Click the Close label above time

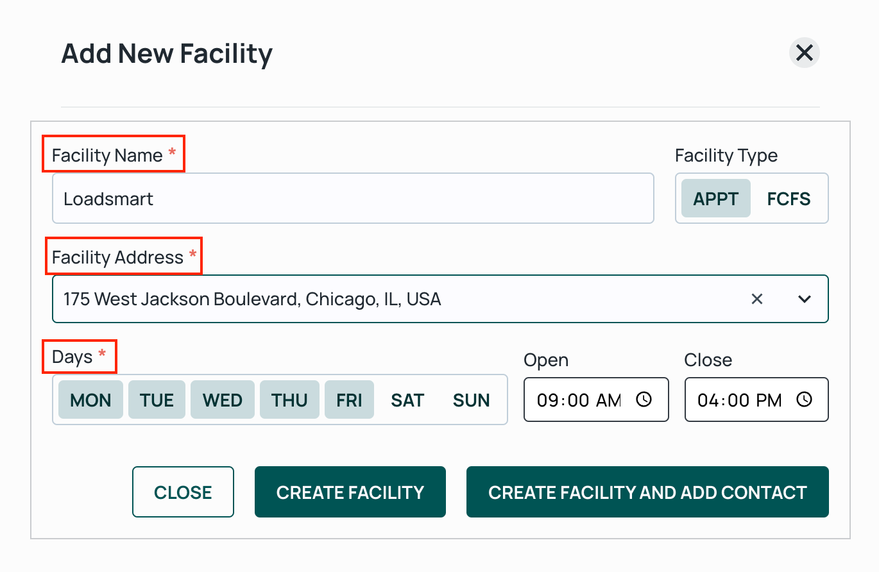click(x=708, y=360)
